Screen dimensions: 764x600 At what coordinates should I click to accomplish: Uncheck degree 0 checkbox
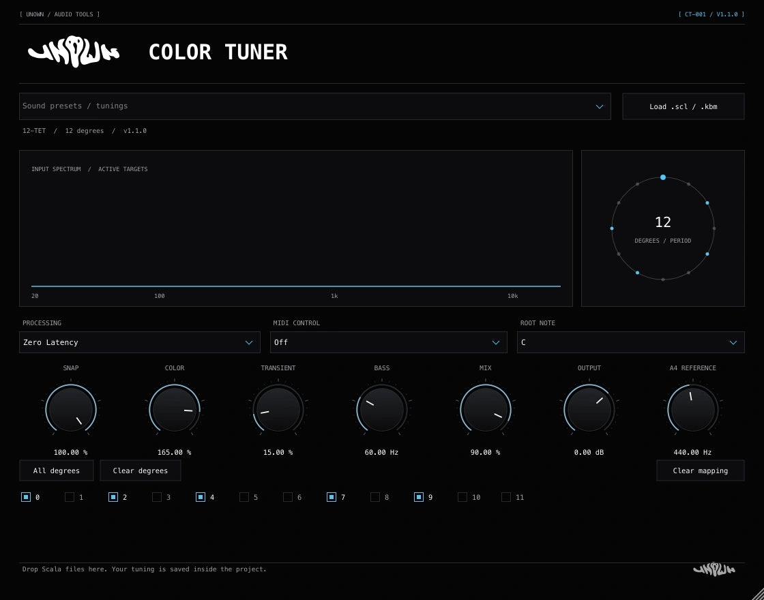26,497
